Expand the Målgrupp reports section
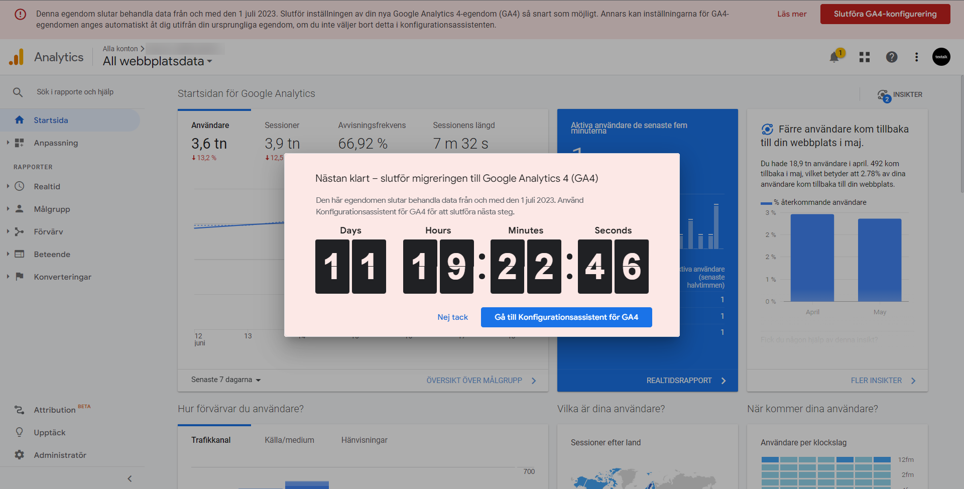964x489 pixels. pyautogui.click(x=8, y=209)
